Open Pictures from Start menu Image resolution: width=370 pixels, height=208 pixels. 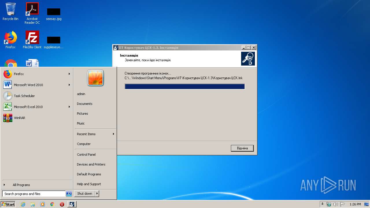coord(82,114)
